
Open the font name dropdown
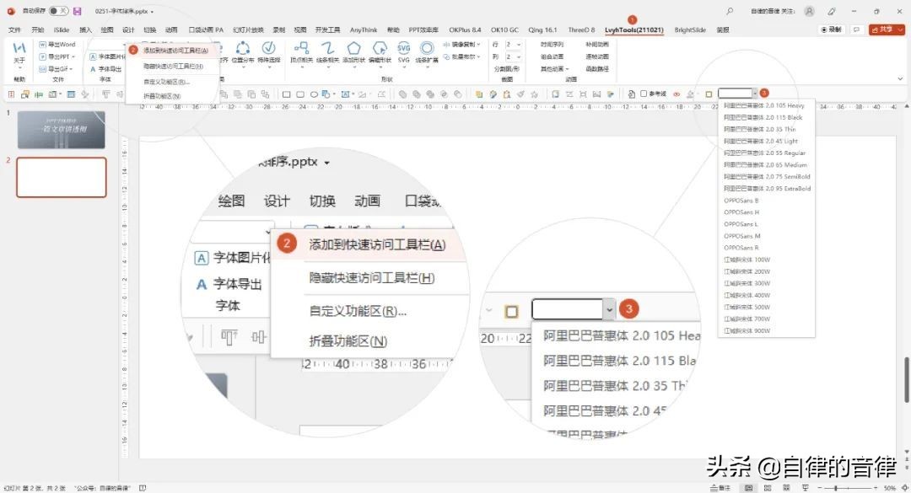click(609, 308)
